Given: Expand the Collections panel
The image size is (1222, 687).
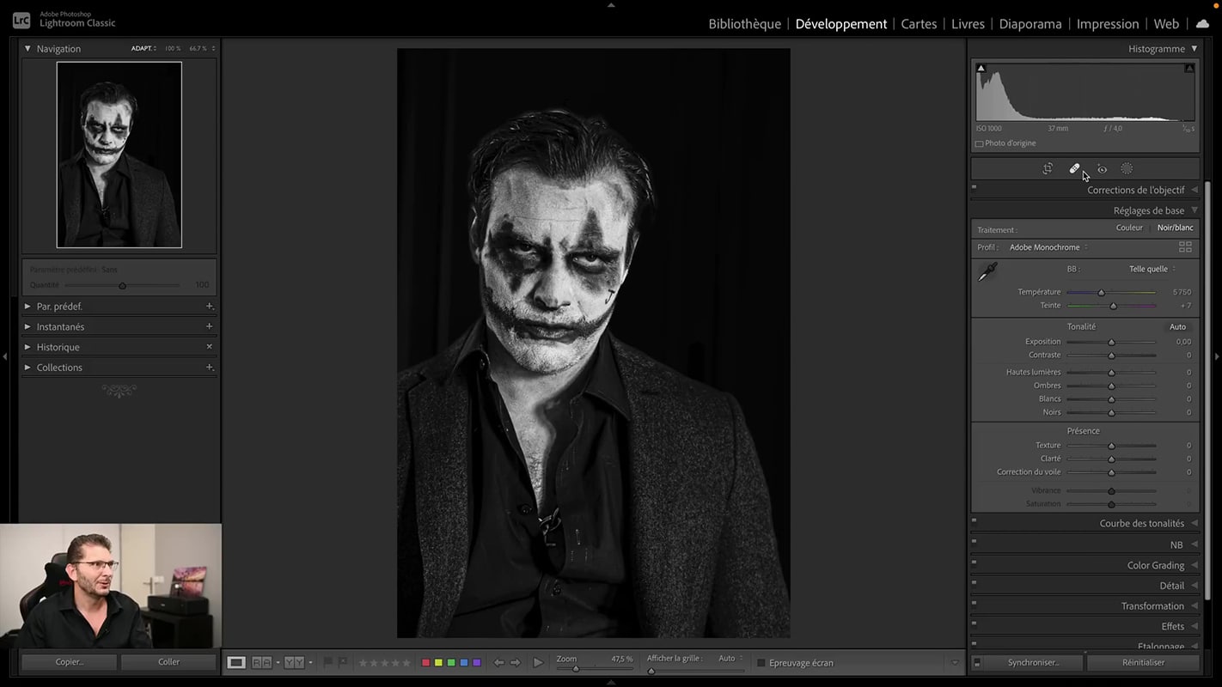Looking at the screenshot, I should coord(27,368).
